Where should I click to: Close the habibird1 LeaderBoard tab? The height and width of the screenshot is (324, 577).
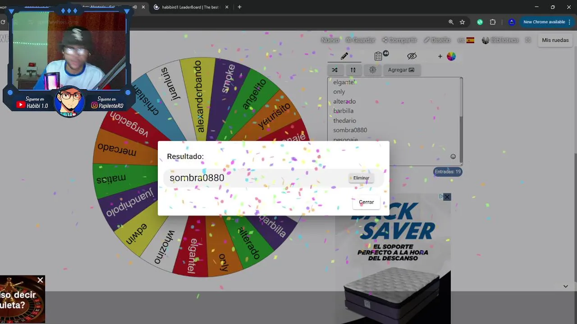tap(227, 7)
